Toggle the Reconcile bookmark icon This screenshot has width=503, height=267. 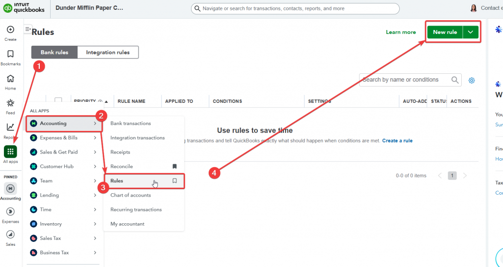pyautogui.click(x=174, y=167)
